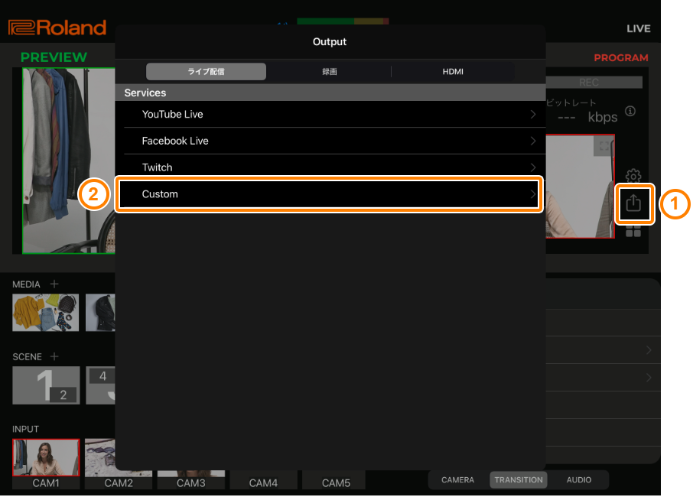Tap the LIVE button

[x=639, y=29]
